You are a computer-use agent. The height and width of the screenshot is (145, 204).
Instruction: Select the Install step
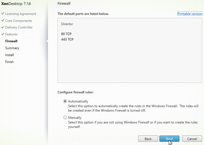(x=9, y=55)
